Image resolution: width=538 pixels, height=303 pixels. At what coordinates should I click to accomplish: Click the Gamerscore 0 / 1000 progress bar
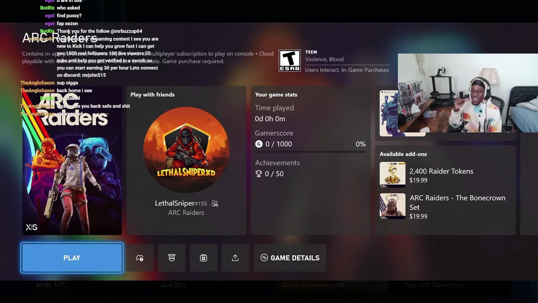click(310, 152)
